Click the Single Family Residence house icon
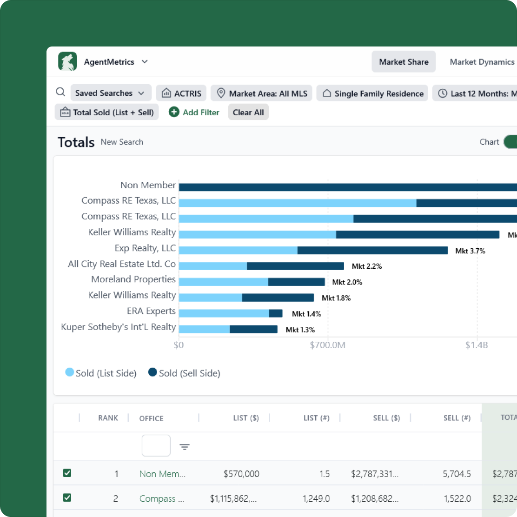 tap(327, 93)
